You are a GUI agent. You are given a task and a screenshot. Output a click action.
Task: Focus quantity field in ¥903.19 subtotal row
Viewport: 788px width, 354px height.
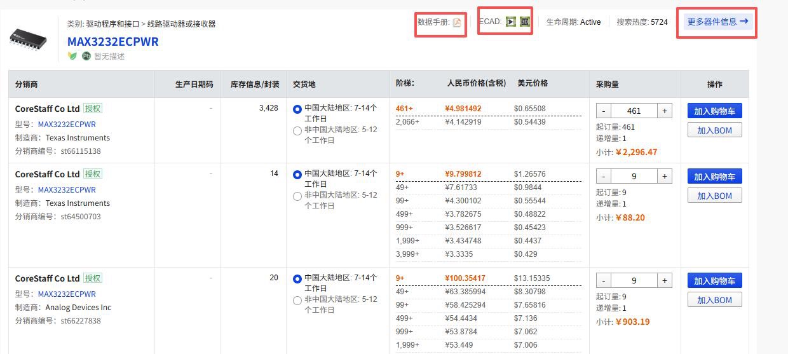634,280
